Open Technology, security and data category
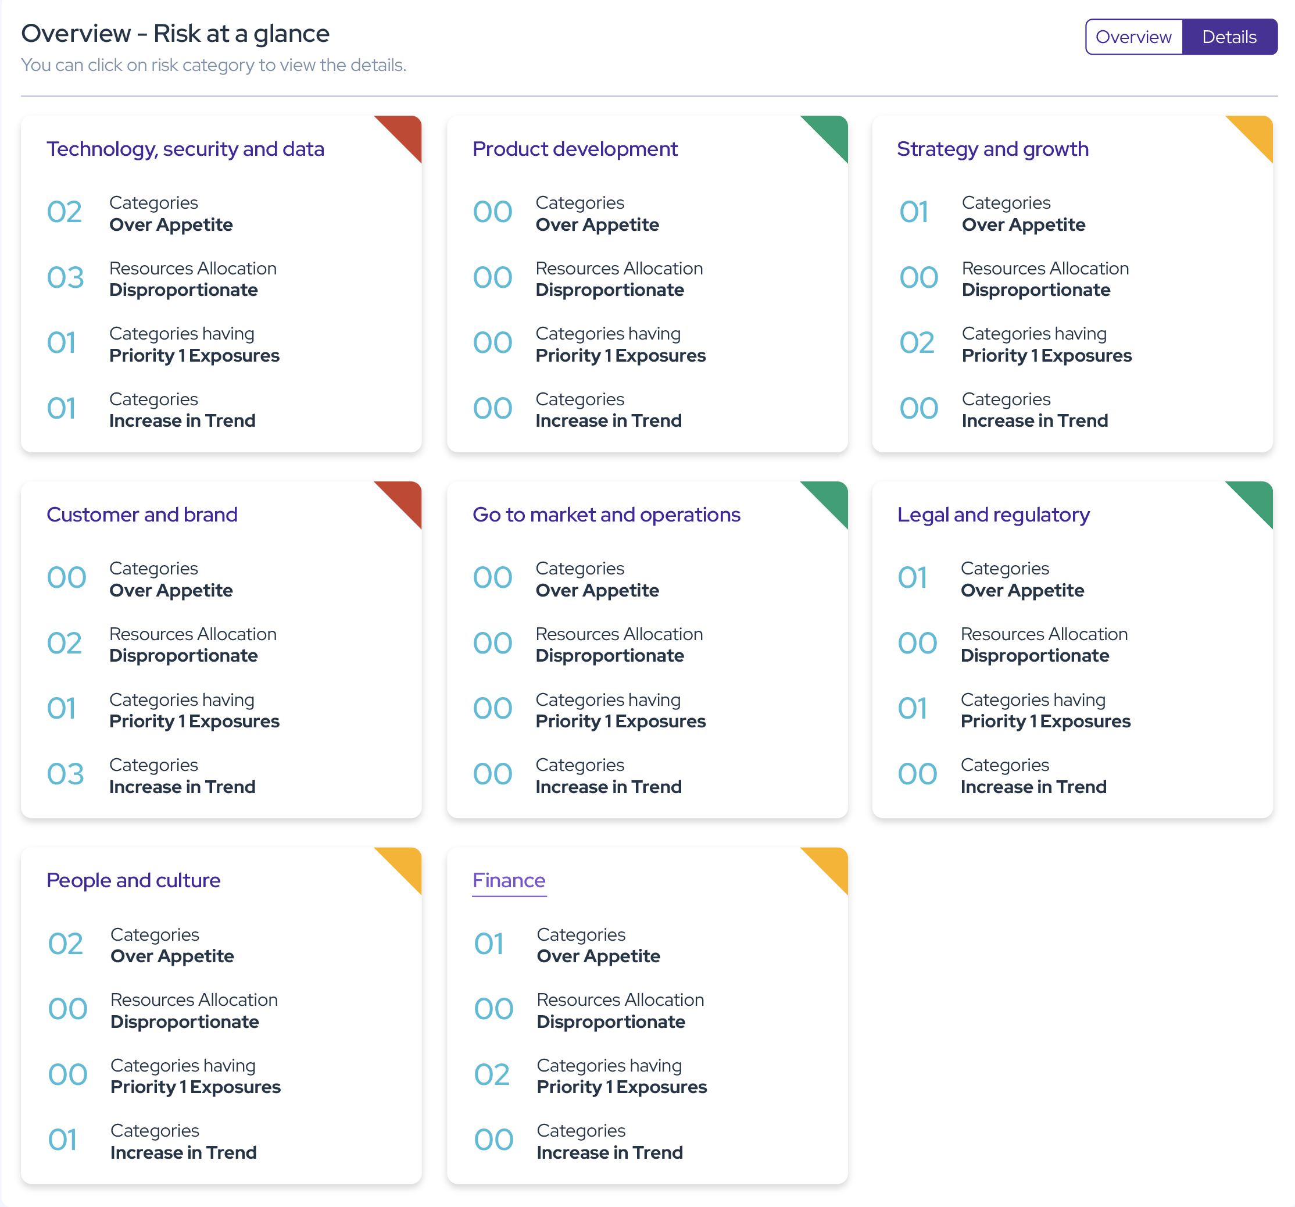Screen dimensions: 1295x1207 [185, 149]
